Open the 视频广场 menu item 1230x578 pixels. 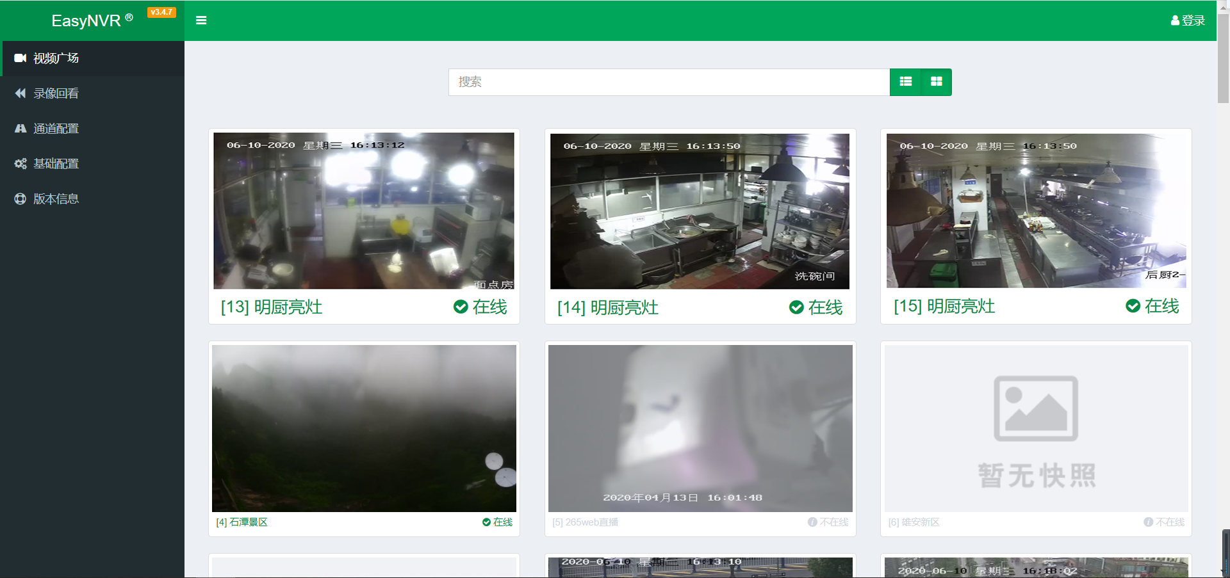tap(92, 58)
